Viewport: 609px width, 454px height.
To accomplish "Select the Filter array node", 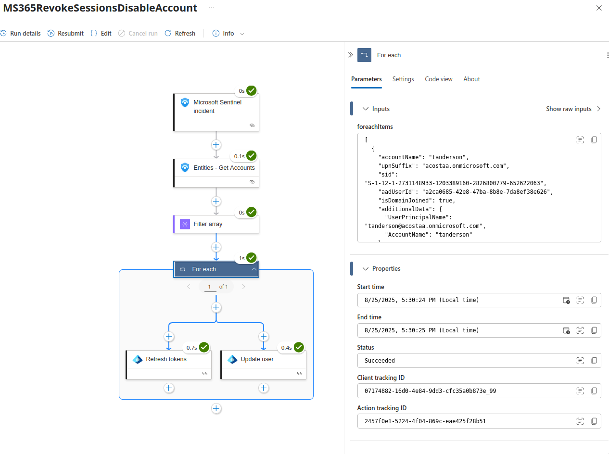I will coord(216,224).
